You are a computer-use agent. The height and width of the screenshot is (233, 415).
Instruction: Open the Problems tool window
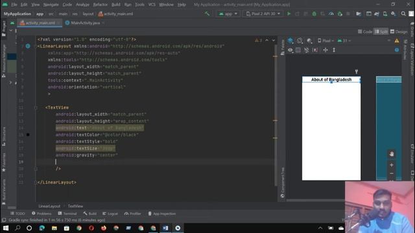pos(41,214)
